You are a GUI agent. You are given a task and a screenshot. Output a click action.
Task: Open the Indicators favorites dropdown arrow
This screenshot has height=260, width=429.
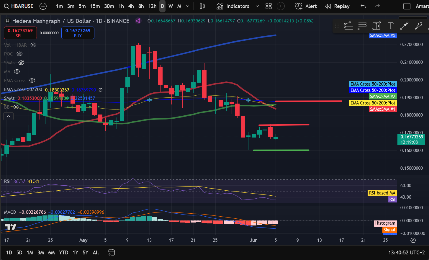(x=257, y=6)
